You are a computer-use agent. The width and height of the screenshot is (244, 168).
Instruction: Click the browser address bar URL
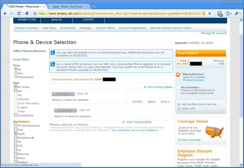[120, 13]
